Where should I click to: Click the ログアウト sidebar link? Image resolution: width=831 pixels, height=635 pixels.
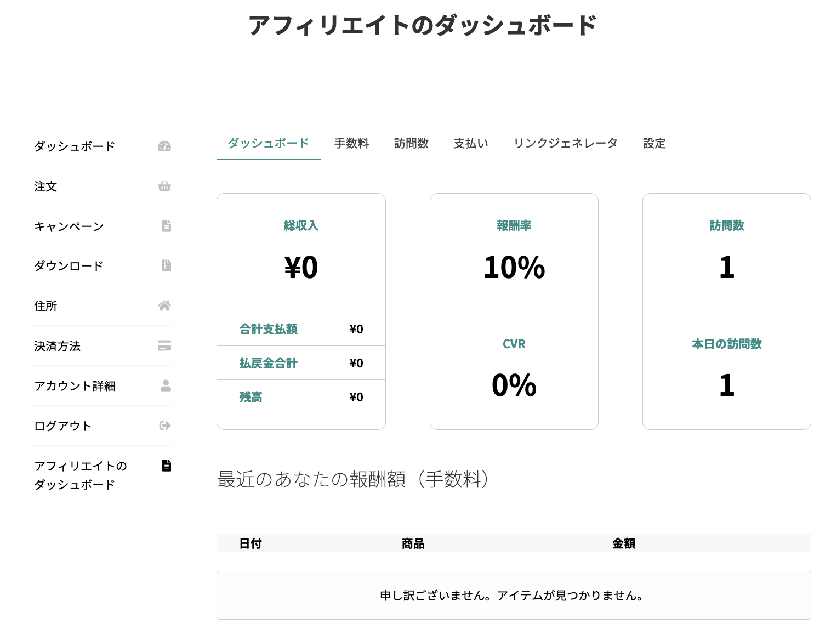coord(62,426)
